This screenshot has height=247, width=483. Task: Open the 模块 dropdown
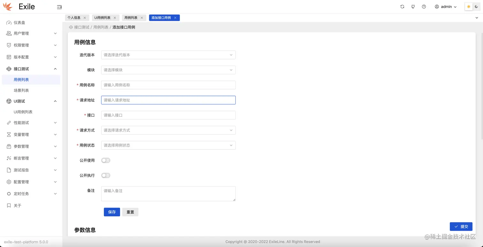click(x=168, y=70)
